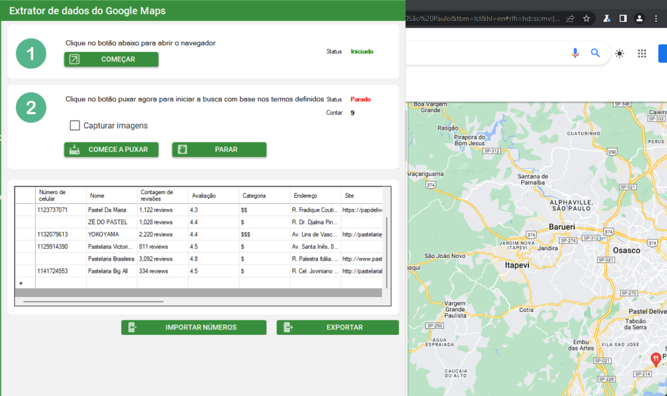The width and height of the screenshot is (667, 396).
Task: Enable the Capturar imagens checkbox
Action: tap(75, 125)
